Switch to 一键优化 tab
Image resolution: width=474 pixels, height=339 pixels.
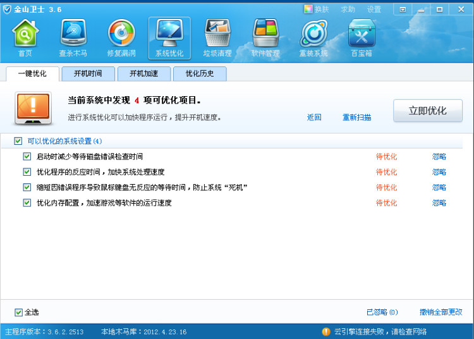32,73
